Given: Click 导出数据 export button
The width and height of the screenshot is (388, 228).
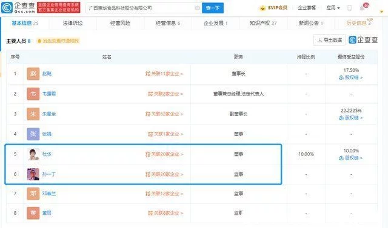Looking at the screenshot, I should [x=329, y=40].
